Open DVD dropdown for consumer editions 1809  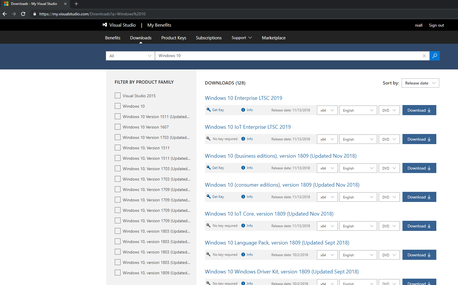pos(389,197)
